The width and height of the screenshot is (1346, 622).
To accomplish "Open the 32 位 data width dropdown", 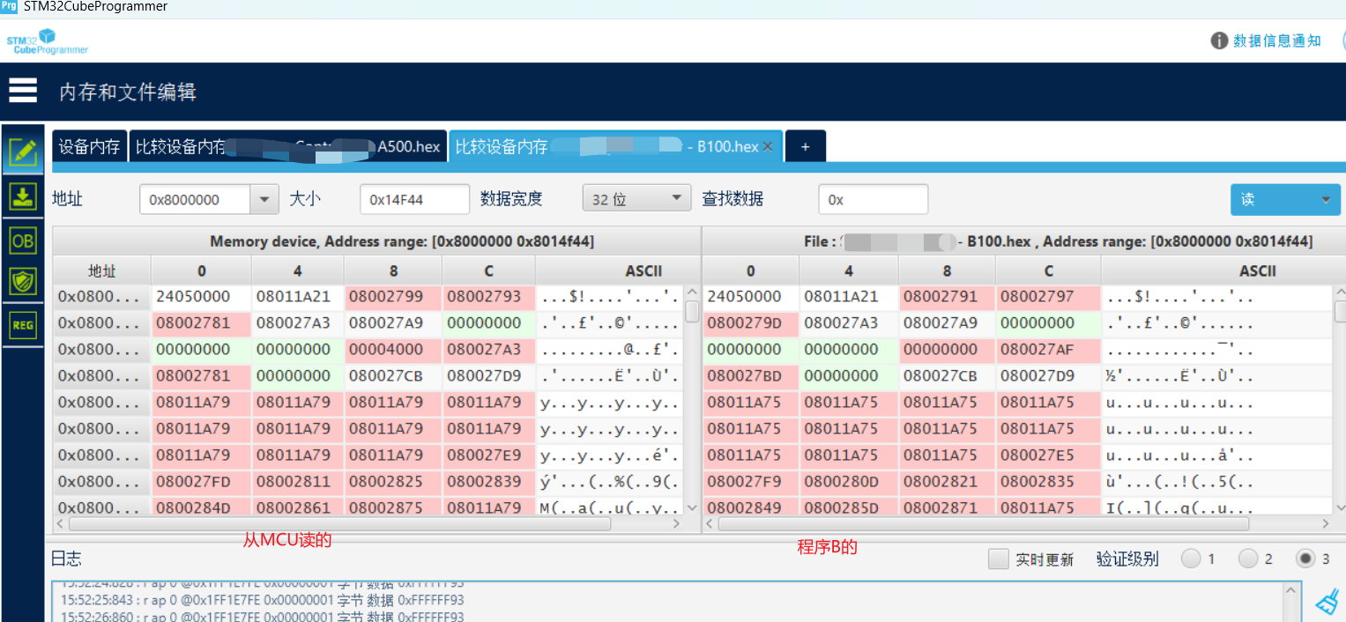I will pos(636,199).
